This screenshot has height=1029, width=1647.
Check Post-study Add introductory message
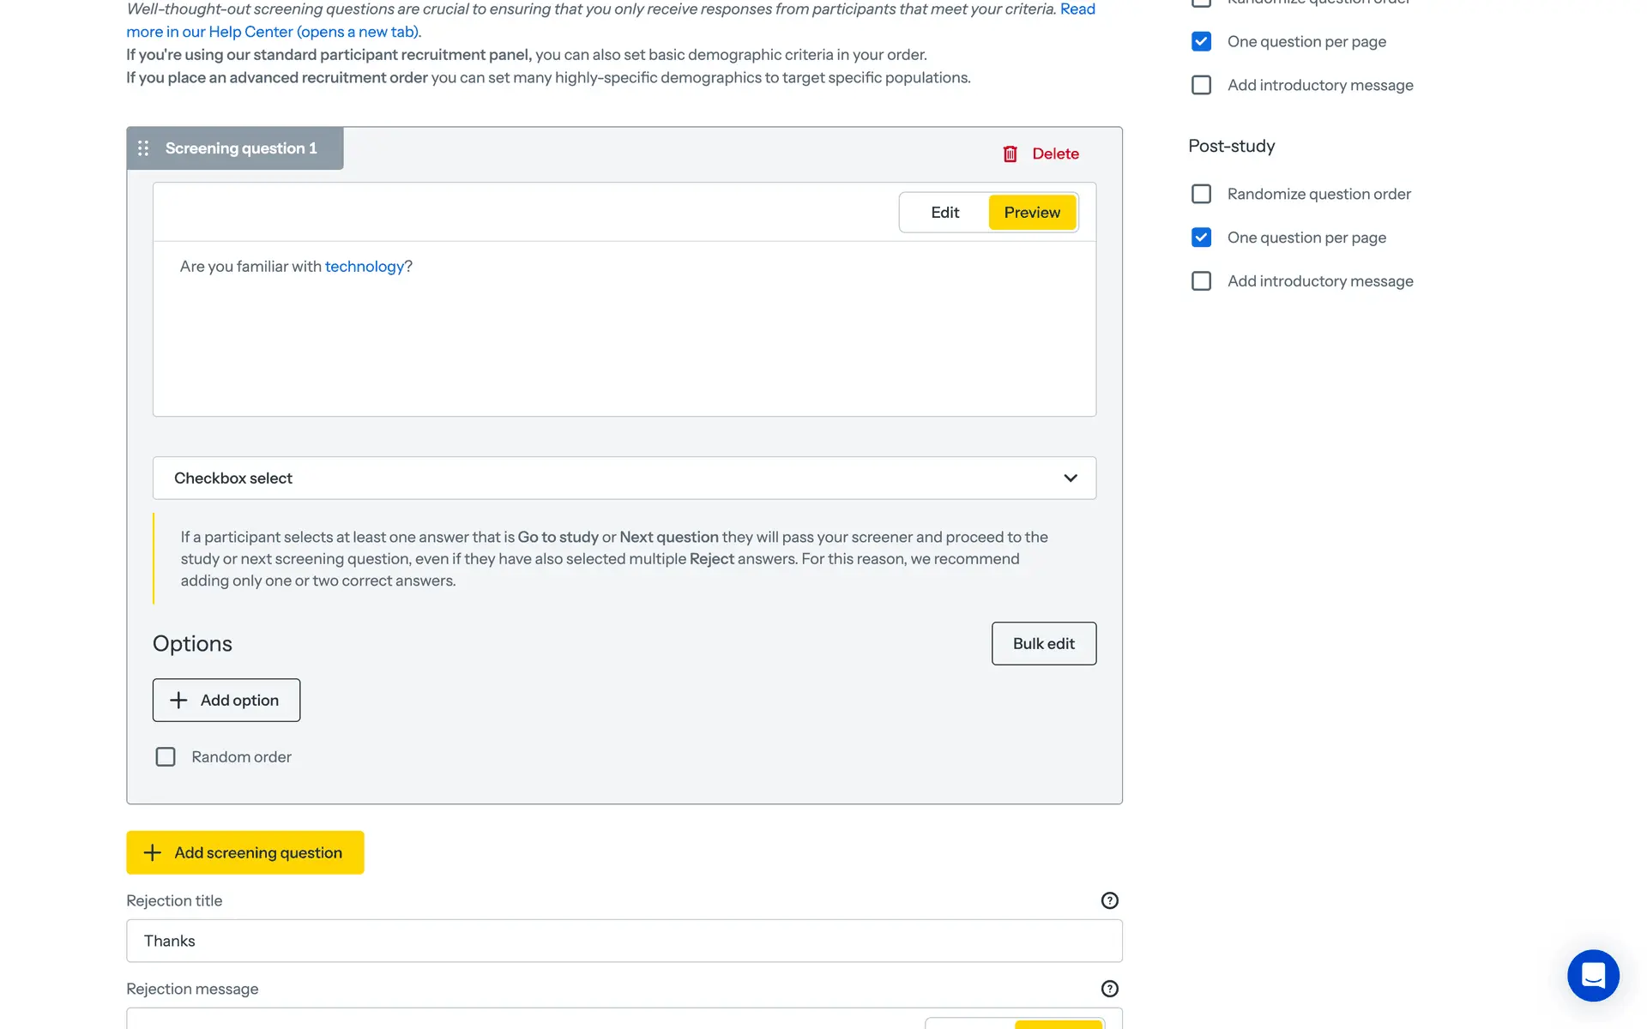point(1201,281)
